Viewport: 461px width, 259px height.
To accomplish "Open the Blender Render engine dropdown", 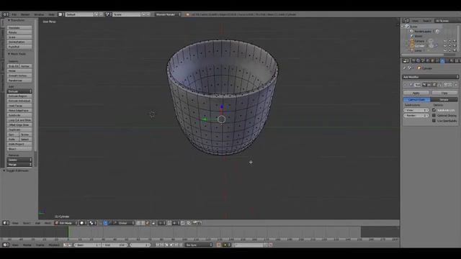I will (168, 14).
